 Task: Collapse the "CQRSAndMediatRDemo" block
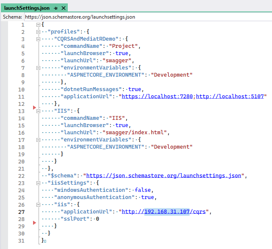pyautogui.click(x=38, y=39)
